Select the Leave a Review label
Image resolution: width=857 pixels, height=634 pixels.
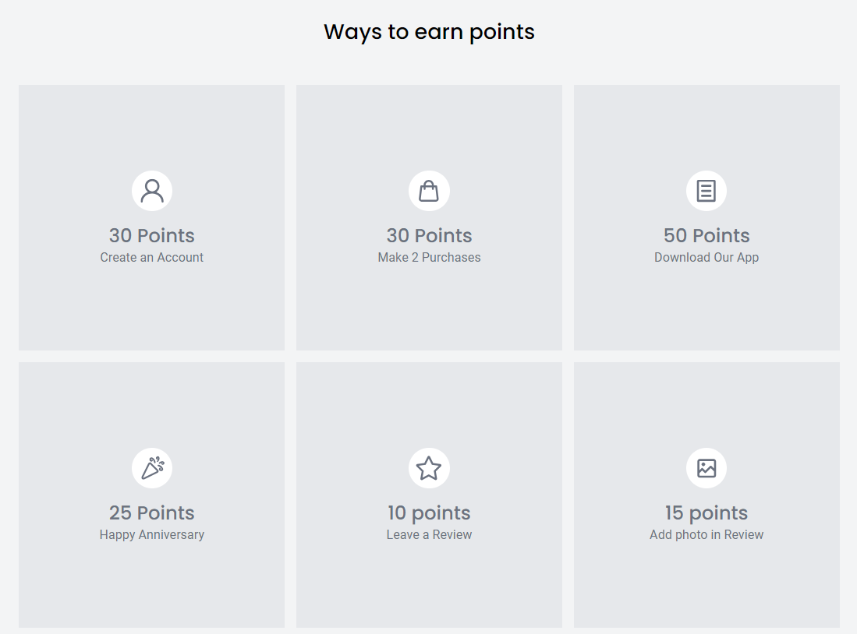[x=429, y=534]
